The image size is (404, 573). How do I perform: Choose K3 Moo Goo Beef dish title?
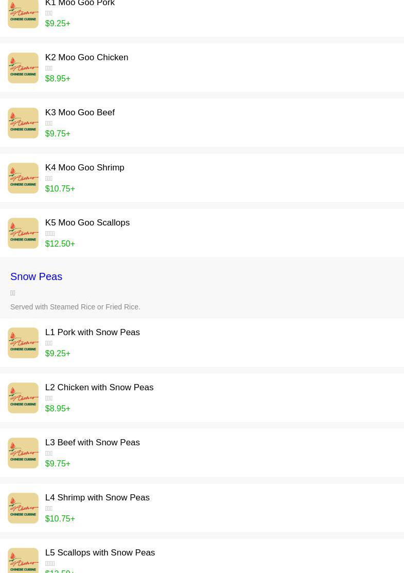click(80, 113)
